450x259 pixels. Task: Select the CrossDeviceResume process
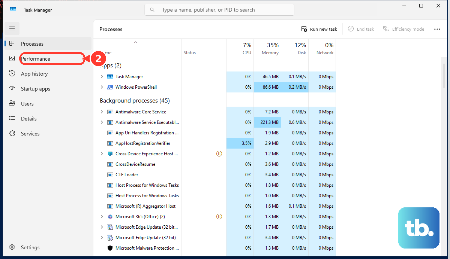click(214, 164)
